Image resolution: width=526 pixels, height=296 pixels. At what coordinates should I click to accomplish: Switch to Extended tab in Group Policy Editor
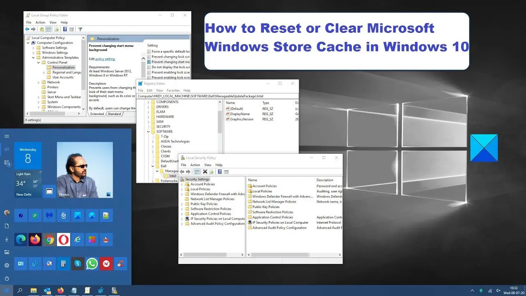click(97, 114)
